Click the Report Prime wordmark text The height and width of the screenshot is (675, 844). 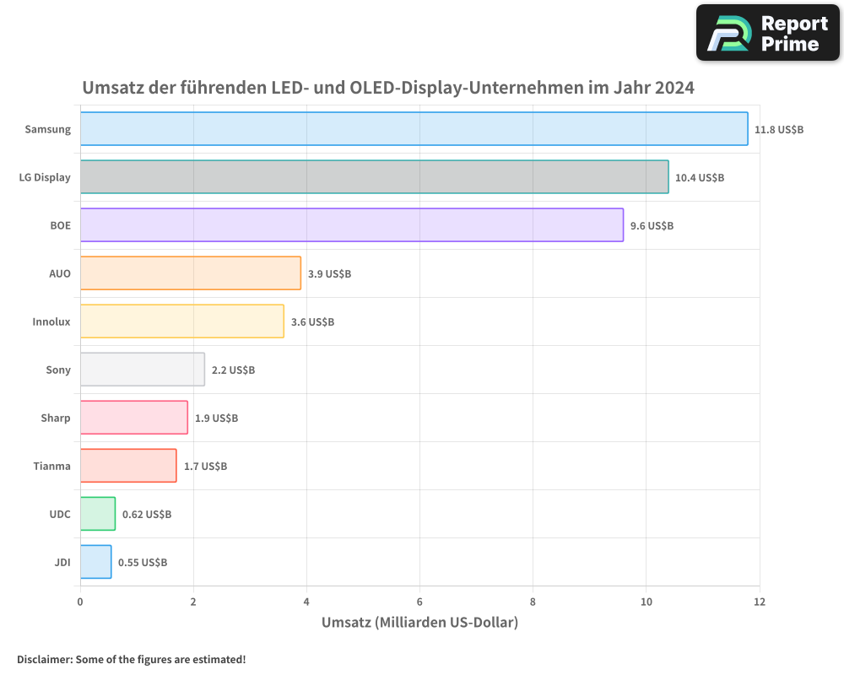(792, 32)
